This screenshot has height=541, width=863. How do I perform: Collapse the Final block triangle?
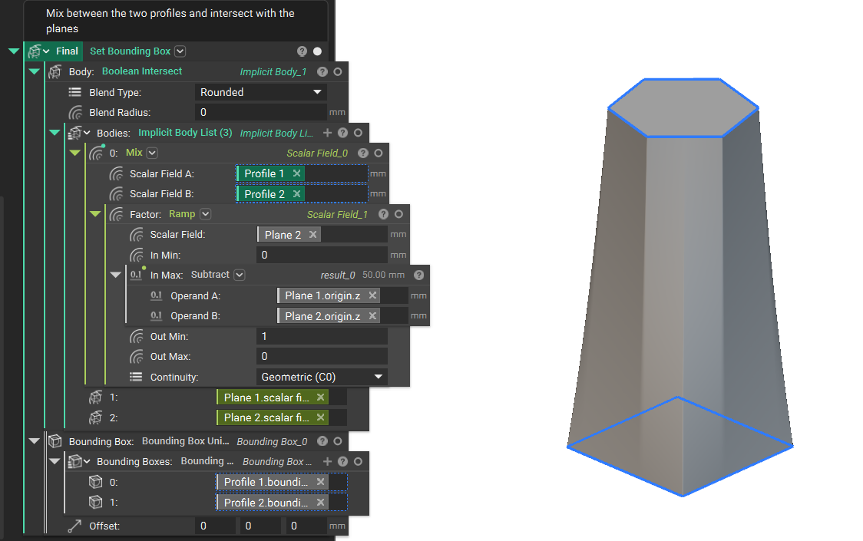14,51
